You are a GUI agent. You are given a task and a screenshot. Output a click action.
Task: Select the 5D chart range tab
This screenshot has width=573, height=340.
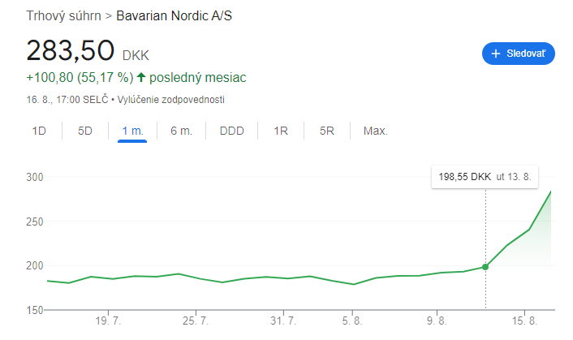85,131
